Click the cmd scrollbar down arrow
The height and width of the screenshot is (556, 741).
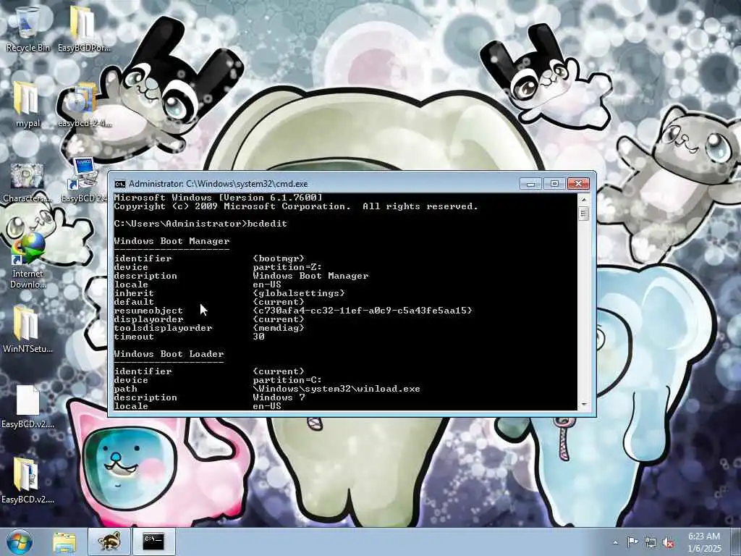point(584,405)
